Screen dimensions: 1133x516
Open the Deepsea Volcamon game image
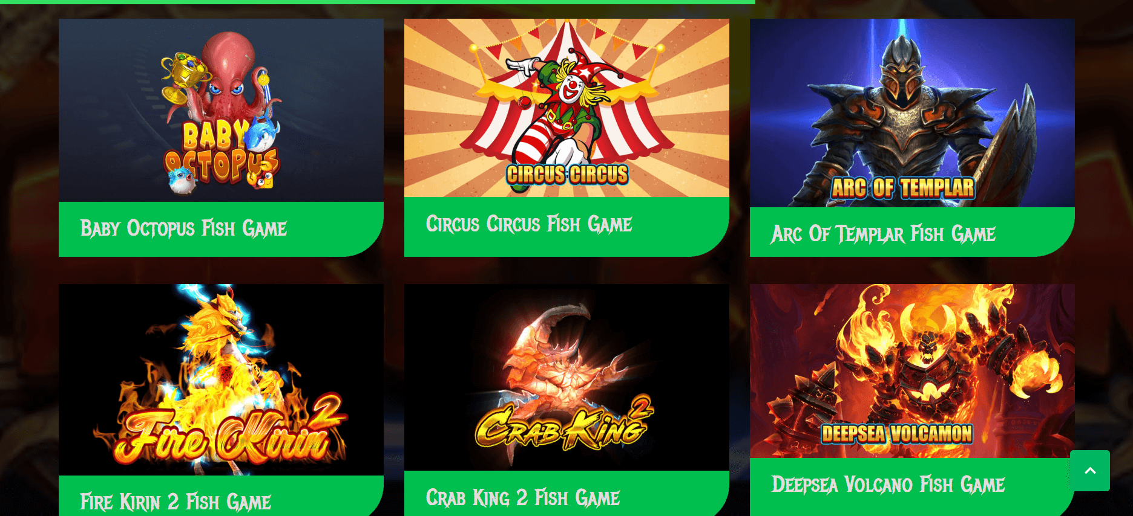point(912,371)
